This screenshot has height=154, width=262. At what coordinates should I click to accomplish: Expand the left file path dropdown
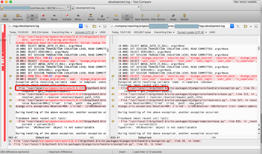(x=81, y=26)
